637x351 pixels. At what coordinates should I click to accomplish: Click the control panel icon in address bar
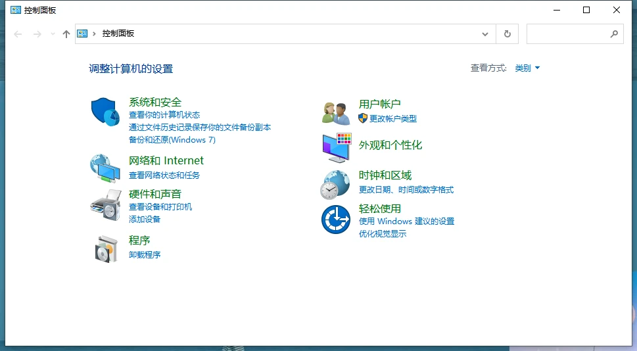pos(82,34)
